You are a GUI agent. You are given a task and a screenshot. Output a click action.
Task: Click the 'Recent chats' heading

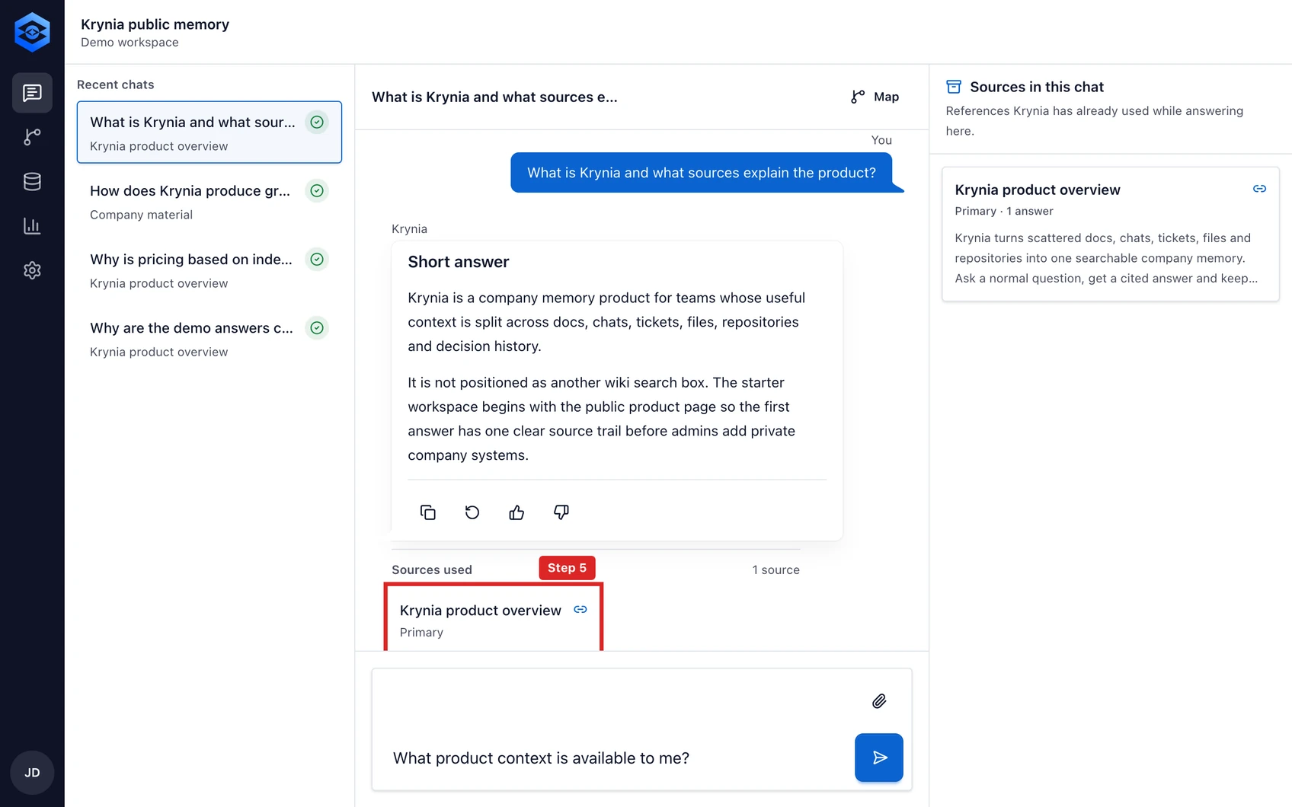116,85
